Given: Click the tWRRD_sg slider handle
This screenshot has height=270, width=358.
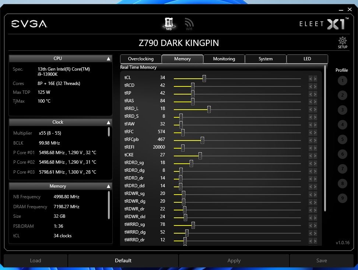Looking at the screenshot, I should [x=193, y=225].
